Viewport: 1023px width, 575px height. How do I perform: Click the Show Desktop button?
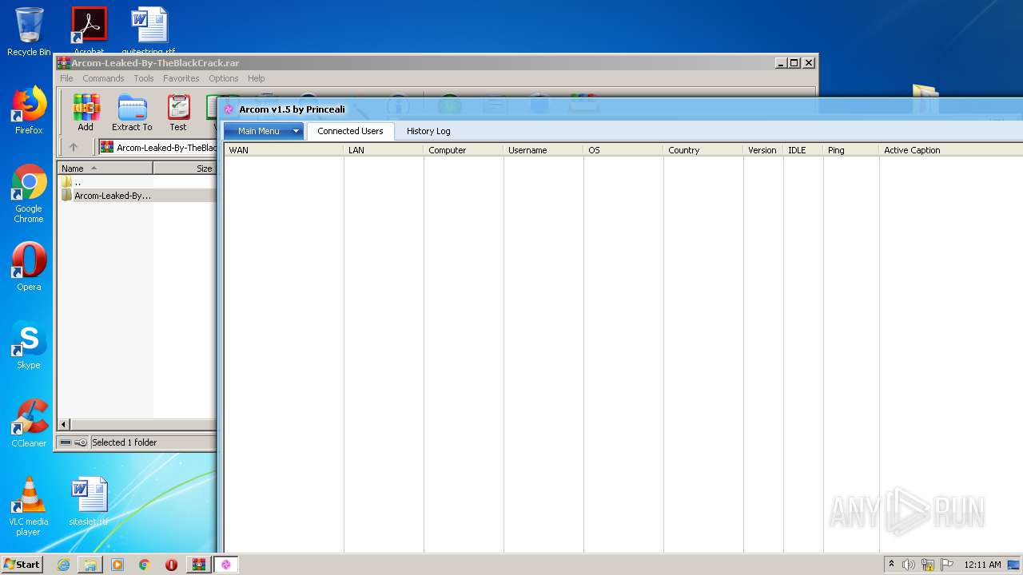point(1014,565)
